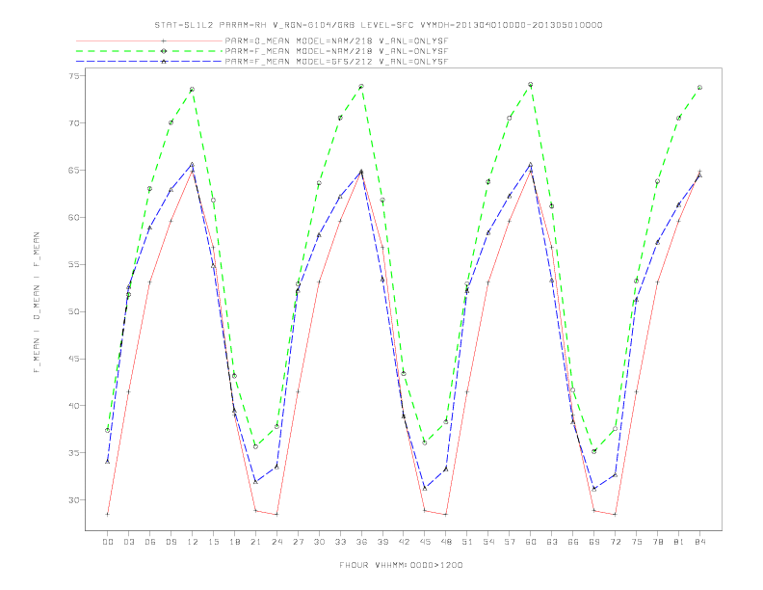Click the vertical y-axis label F_MEAN | O_MEAN | F_MEAN
The image size is (763, 590).
point(37,303)
